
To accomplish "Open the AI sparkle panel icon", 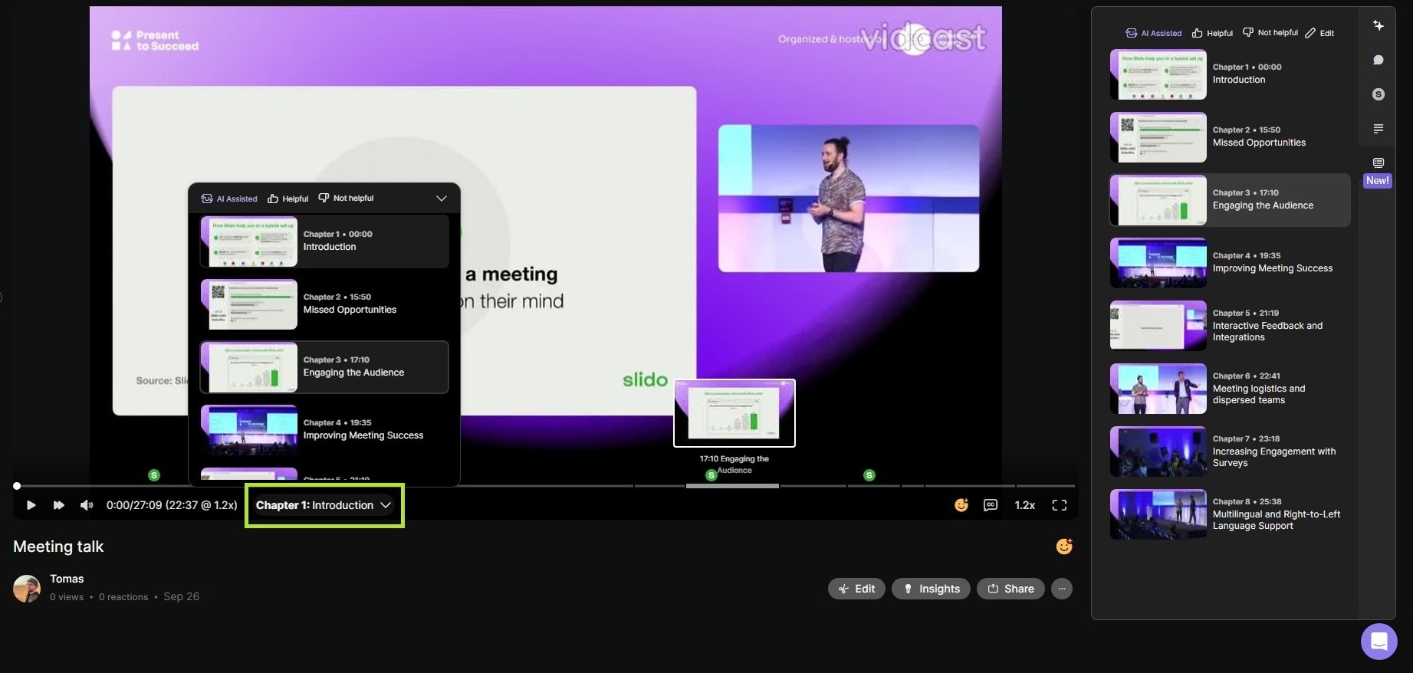I will coord(1378,25).
